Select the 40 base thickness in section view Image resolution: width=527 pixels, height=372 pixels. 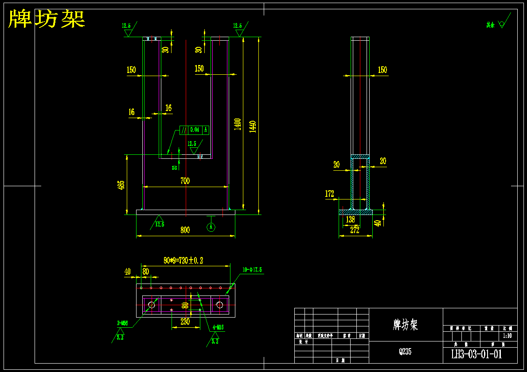coord(378,223)
